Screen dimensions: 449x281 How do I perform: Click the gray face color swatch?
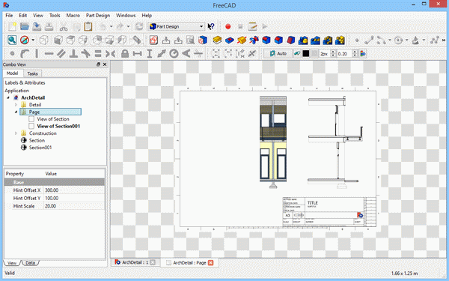pos(314,54)
